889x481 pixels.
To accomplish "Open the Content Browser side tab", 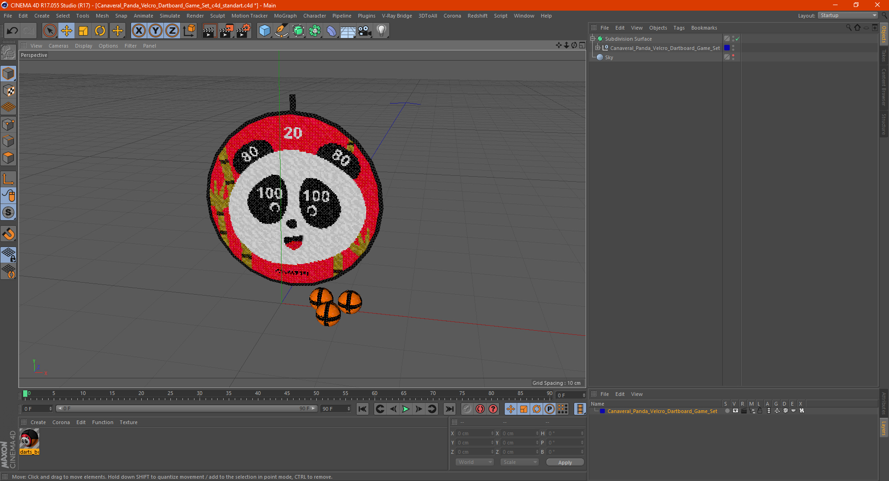I will pyautogui.click(x=883, y=87).
